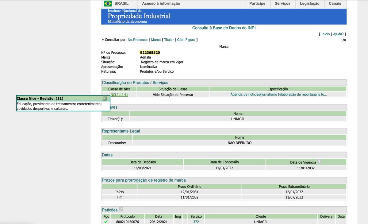Search by Titular link

[169, 40]
